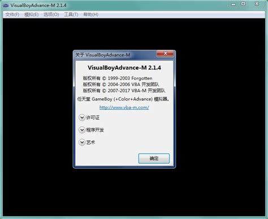
Task: Confirm with the 确定 button
Action: (x=154, y=158)
